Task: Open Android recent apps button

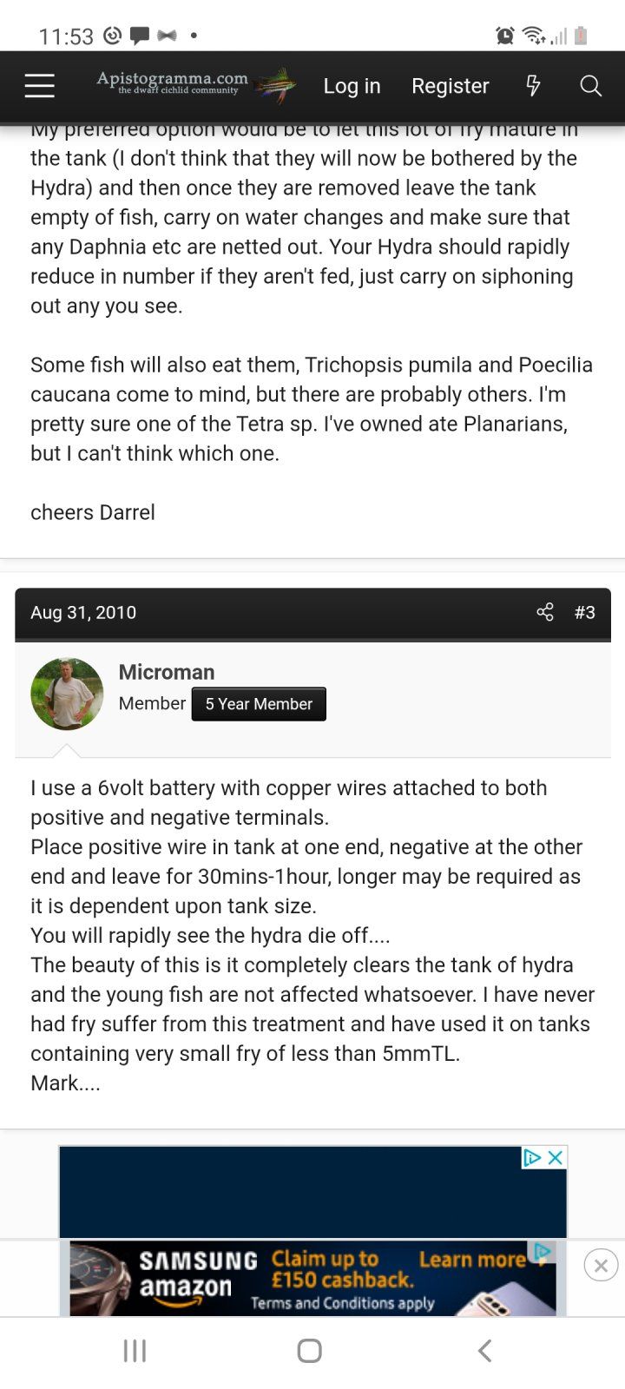Action: click(135, 1351)
